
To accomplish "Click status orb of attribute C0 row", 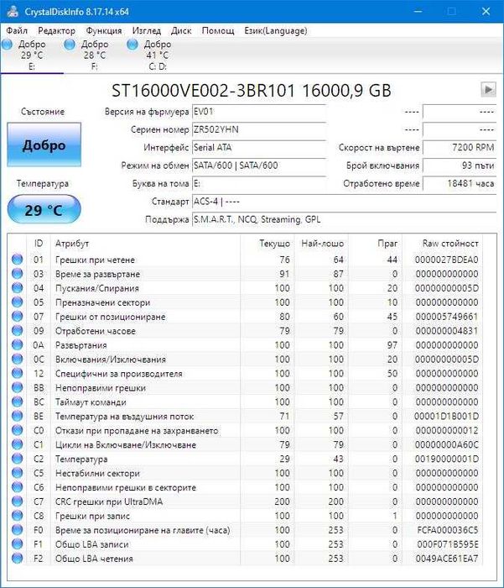I will click(18, 430).
